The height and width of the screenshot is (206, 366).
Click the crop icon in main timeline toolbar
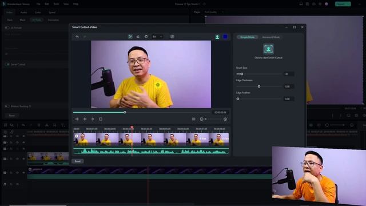pyautogui.click(x=55, y=125)
